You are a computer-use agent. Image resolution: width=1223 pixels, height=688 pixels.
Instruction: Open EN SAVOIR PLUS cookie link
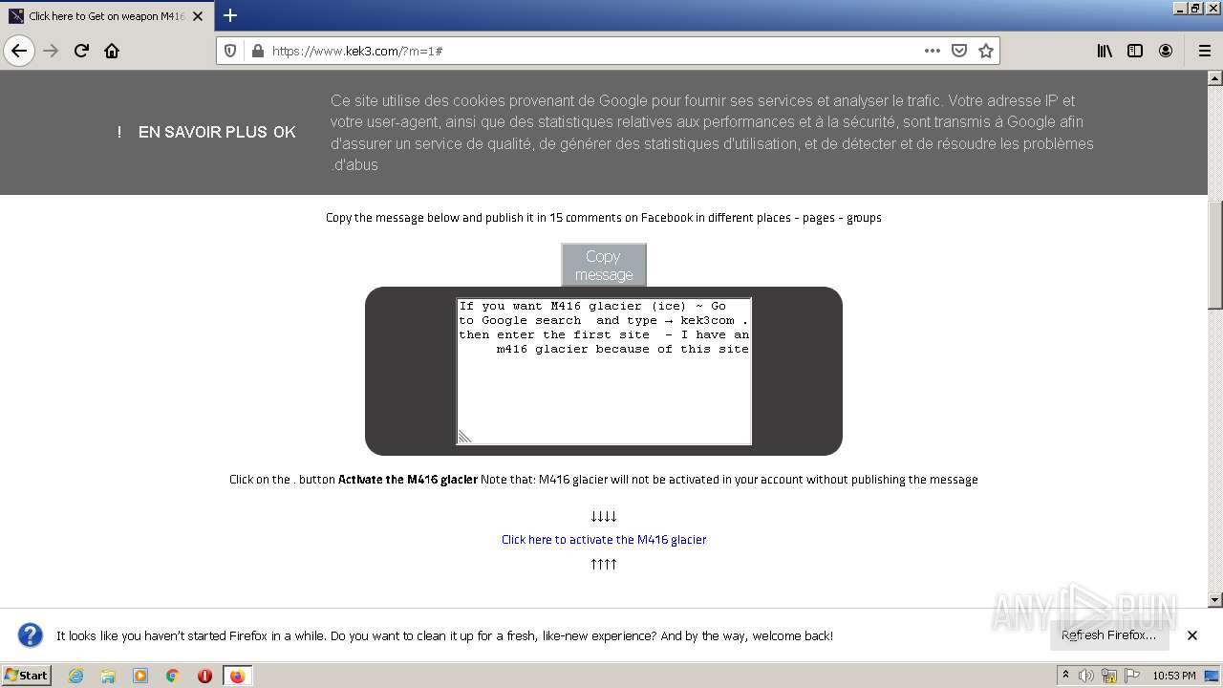tap(204, 132)
